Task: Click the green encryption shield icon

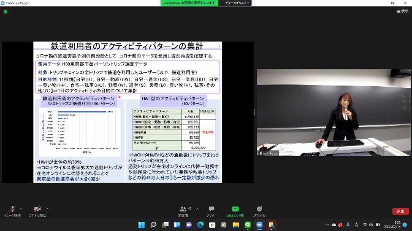Action: [x=6, y=12]
